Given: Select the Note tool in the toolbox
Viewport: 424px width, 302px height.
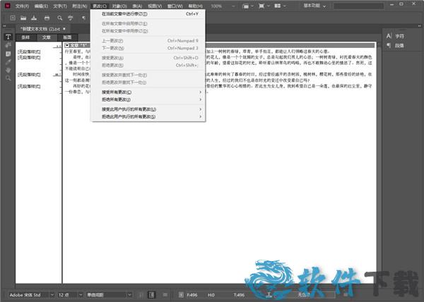Looking at the screenshot, I should click(x=8, y=53).
